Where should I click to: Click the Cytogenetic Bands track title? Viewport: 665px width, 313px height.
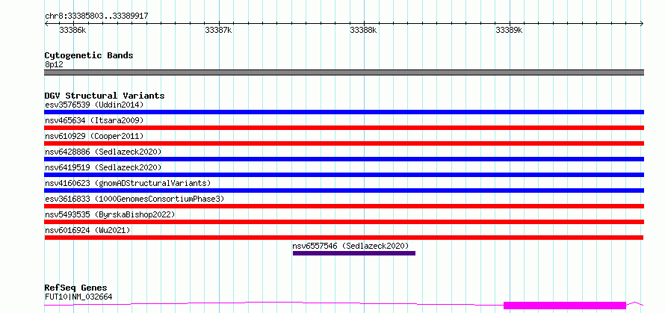(89, 55)
